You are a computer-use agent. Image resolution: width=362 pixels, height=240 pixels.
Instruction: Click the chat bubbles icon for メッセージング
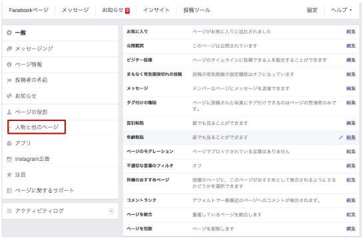[x=9, y=49]
